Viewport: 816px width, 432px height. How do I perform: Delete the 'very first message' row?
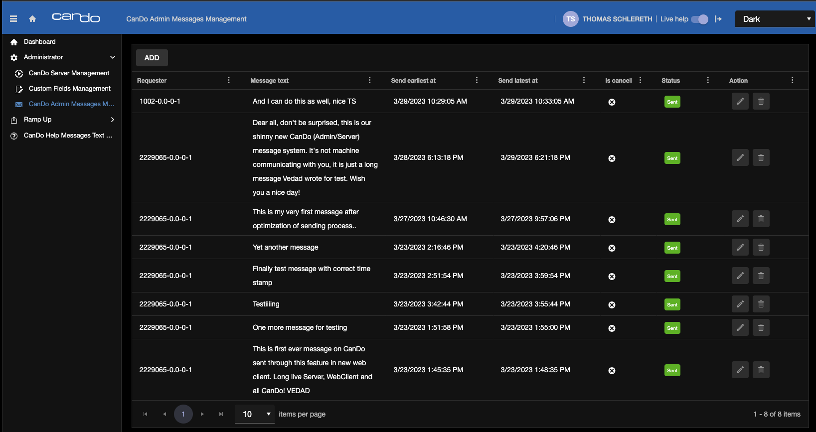pyautogui.click(x=761, y=219)
